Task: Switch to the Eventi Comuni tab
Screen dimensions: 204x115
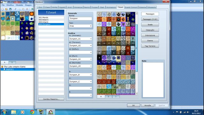Action: point(131,7)
